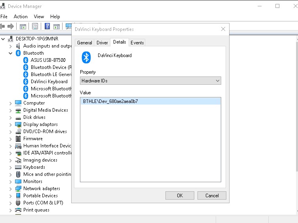Click the Bluetooth icon beside ASUS USB-BT500

coord(26,60)
